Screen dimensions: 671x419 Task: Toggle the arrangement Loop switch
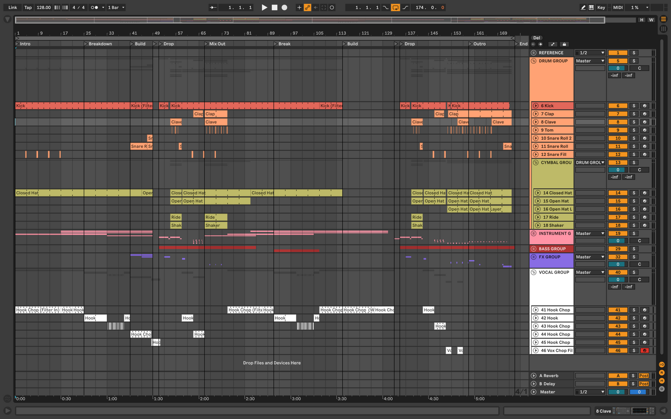click(395, 7)
